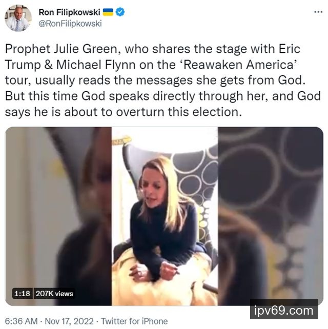
Task: Click the Ukraine flag emoji beside the name
Action: point(108,12)
